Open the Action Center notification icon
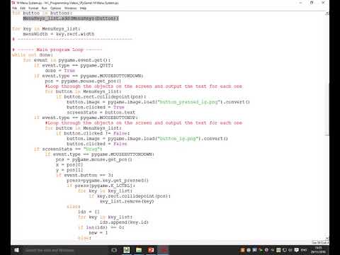Image resolution: width=340 pixels, height=255 pixels. click(x=297, y=250)
